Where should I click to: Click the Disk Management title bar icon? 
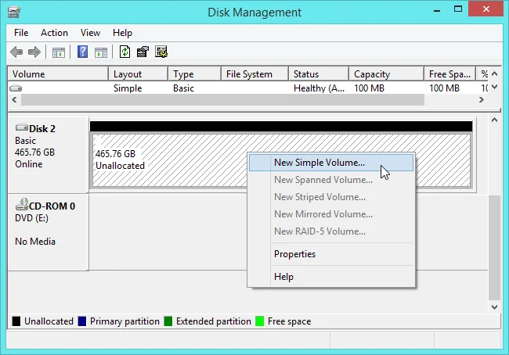point(14,13)
